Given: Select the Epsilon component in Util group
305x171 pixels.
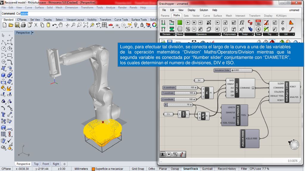Looking at the screenshot, I should pyautogui.click(x=283, y=23).
